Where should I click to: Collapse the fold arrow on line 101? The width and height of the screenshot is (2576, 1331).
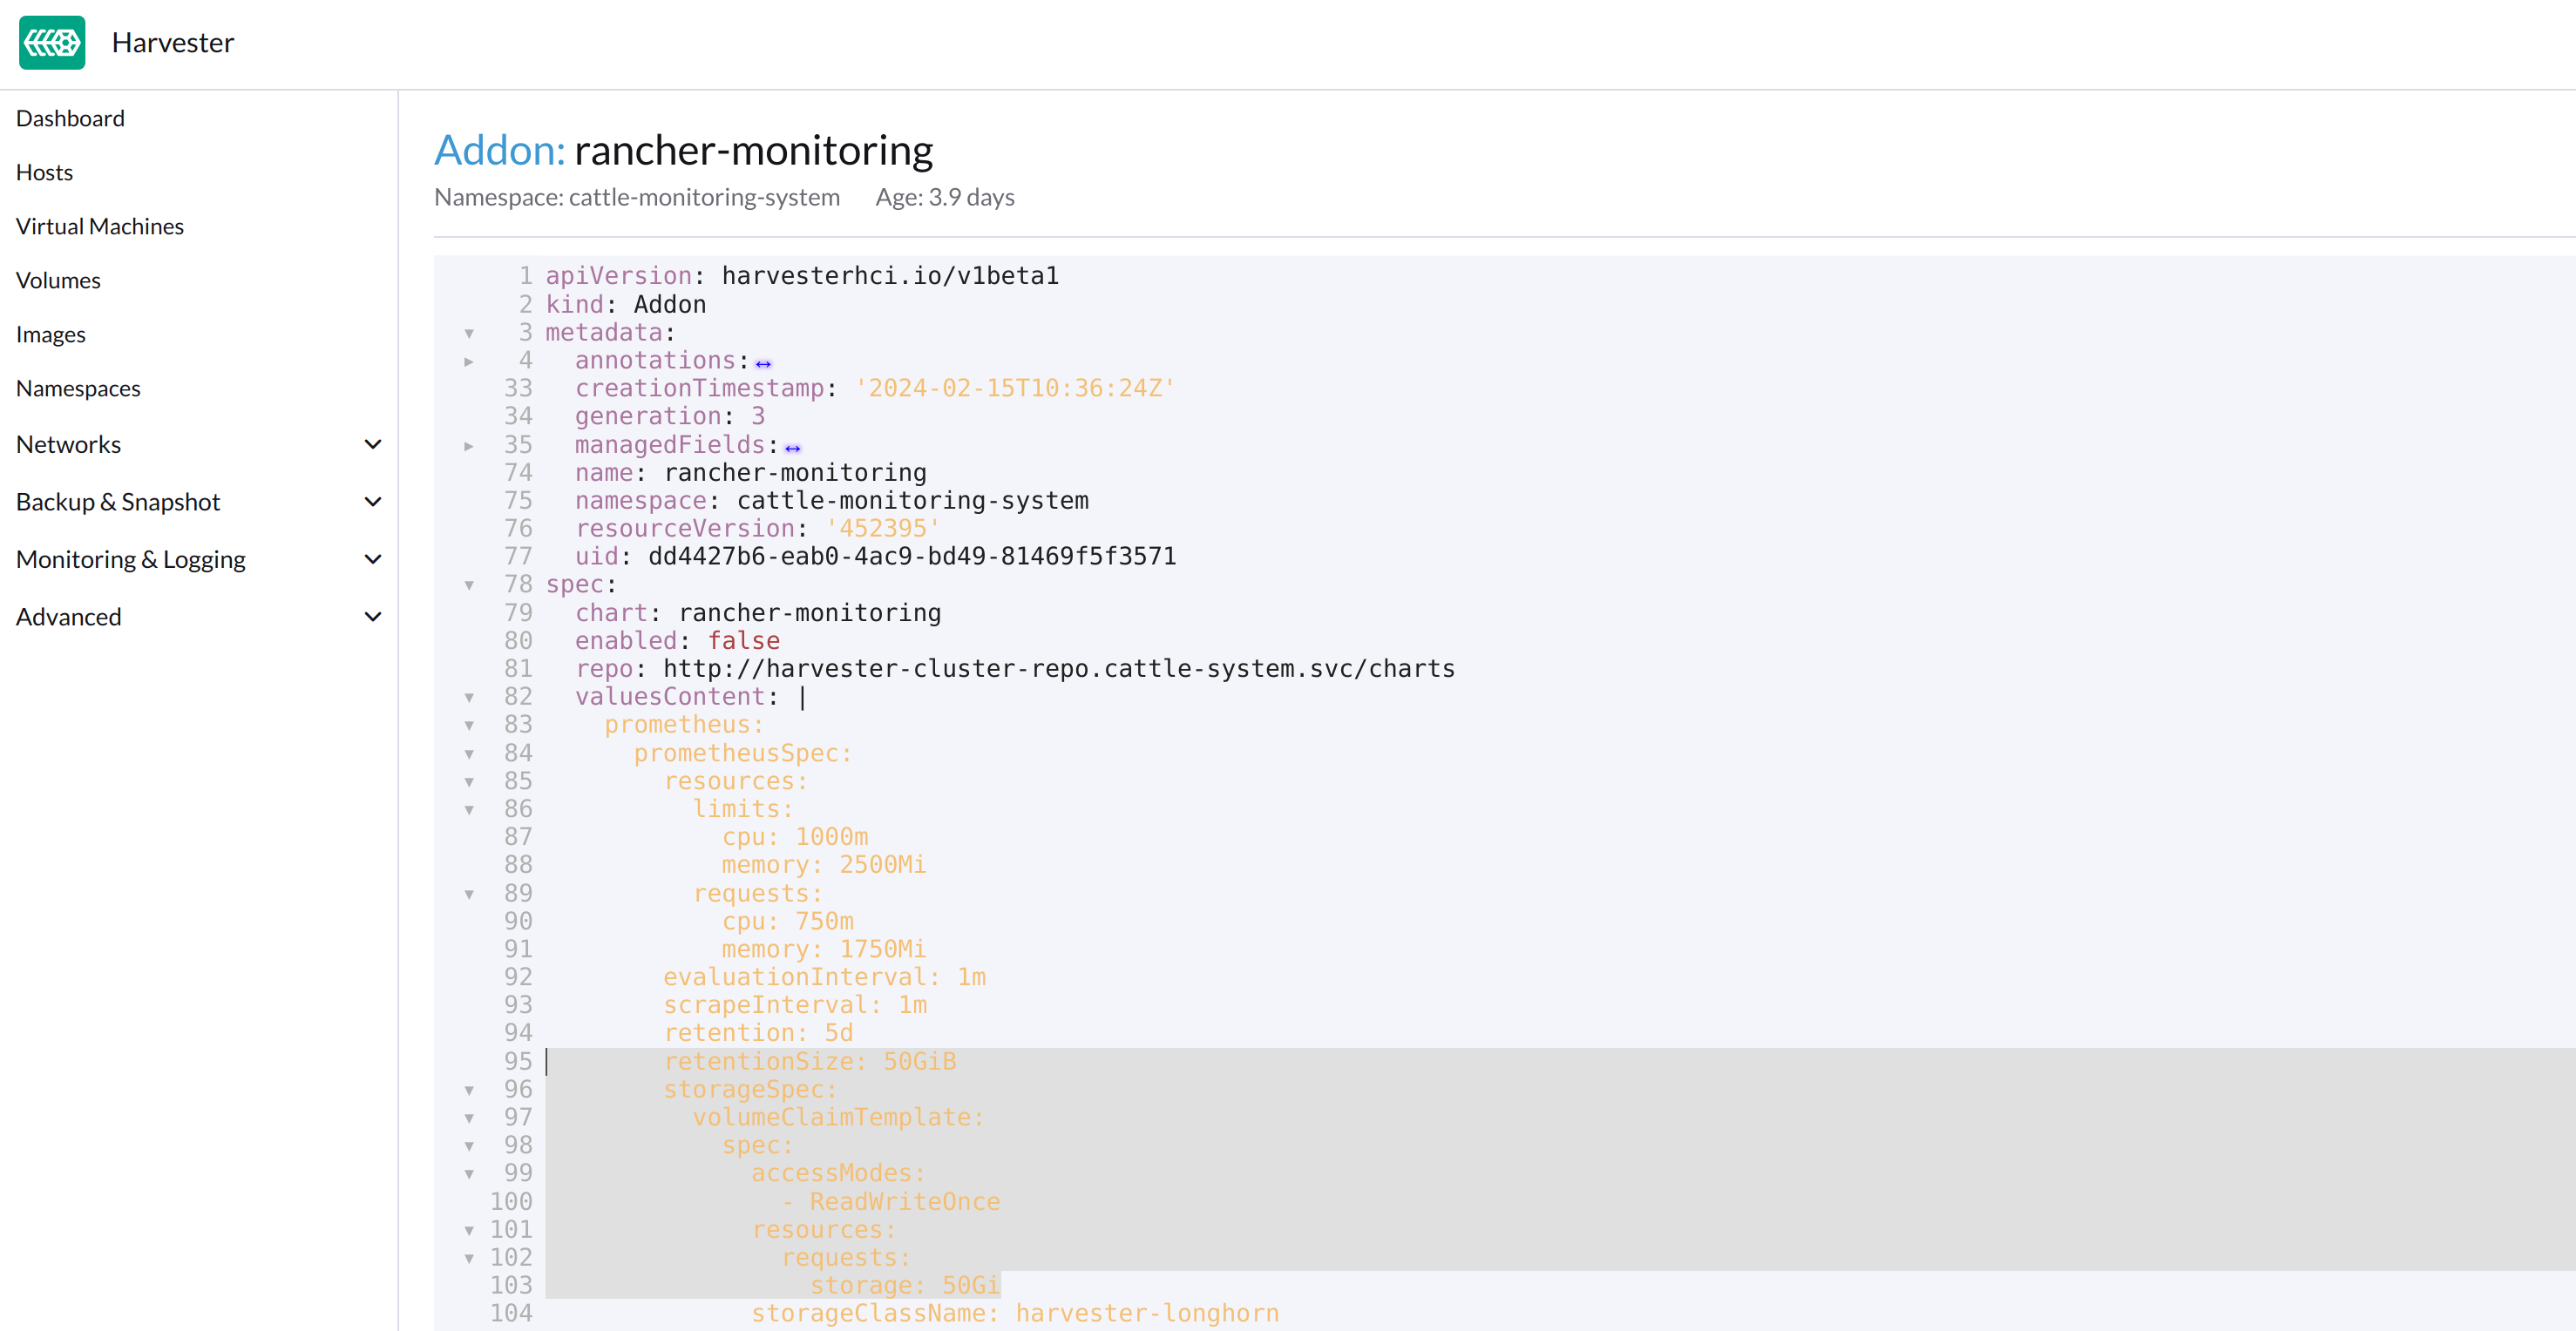pos(469,1231)
